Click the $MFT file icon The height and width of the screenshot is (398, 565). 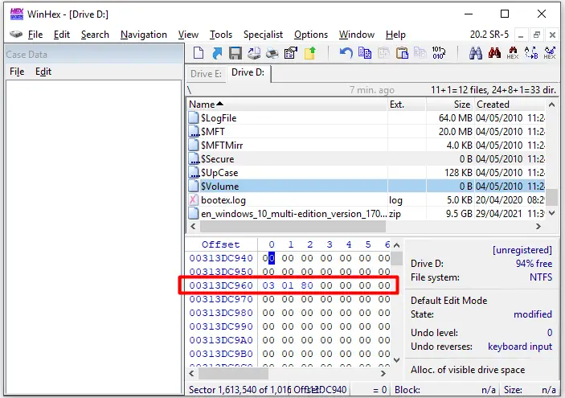(x=194, y=131)
